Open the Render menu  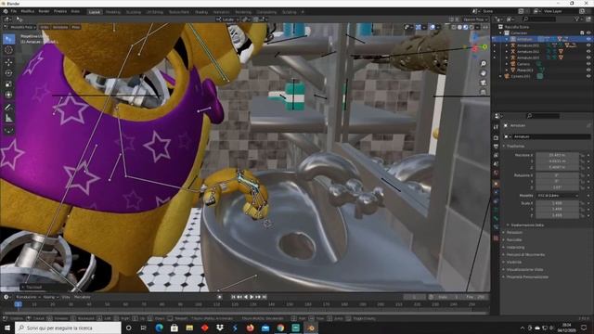click(x=44, y=11)
